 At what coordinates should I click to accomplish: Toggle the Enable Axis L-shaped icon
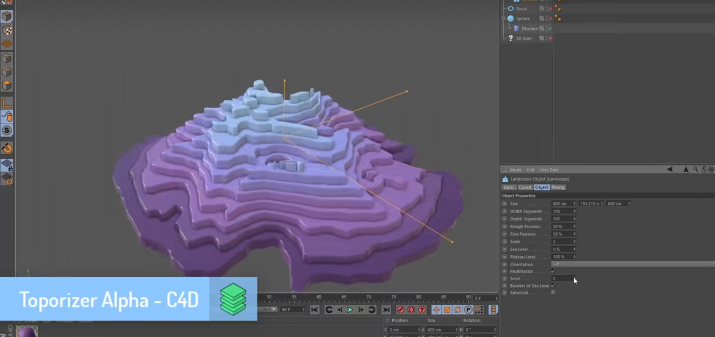(x=7, y=103)
